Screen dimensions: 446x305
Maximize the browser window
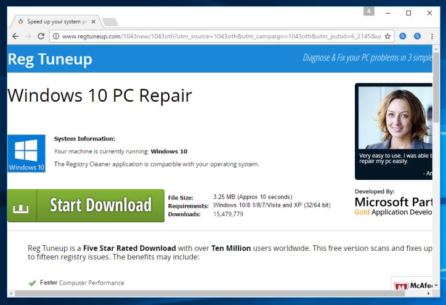click(408, 13)
